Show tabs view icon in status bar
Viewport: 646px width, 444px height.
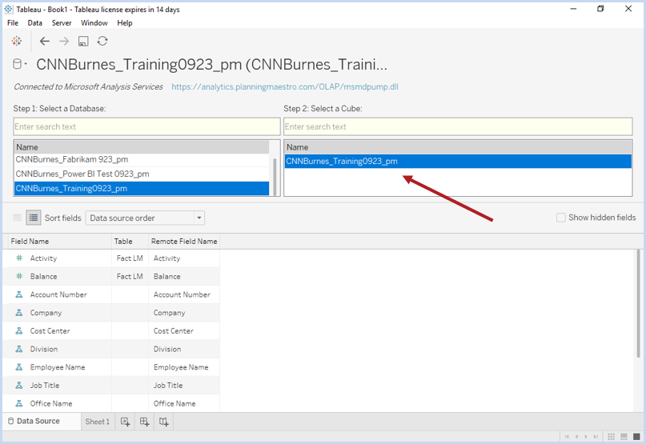click(637, 437)
